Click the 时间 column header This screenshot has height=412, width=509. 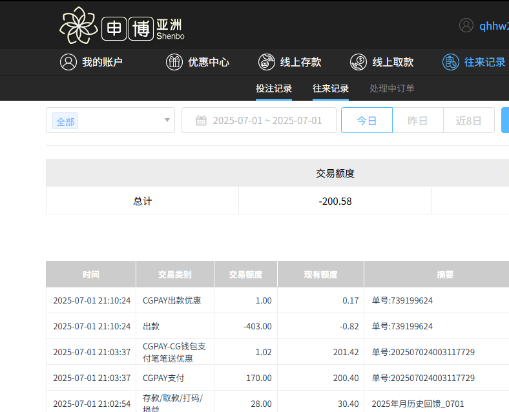pos(91,274)
